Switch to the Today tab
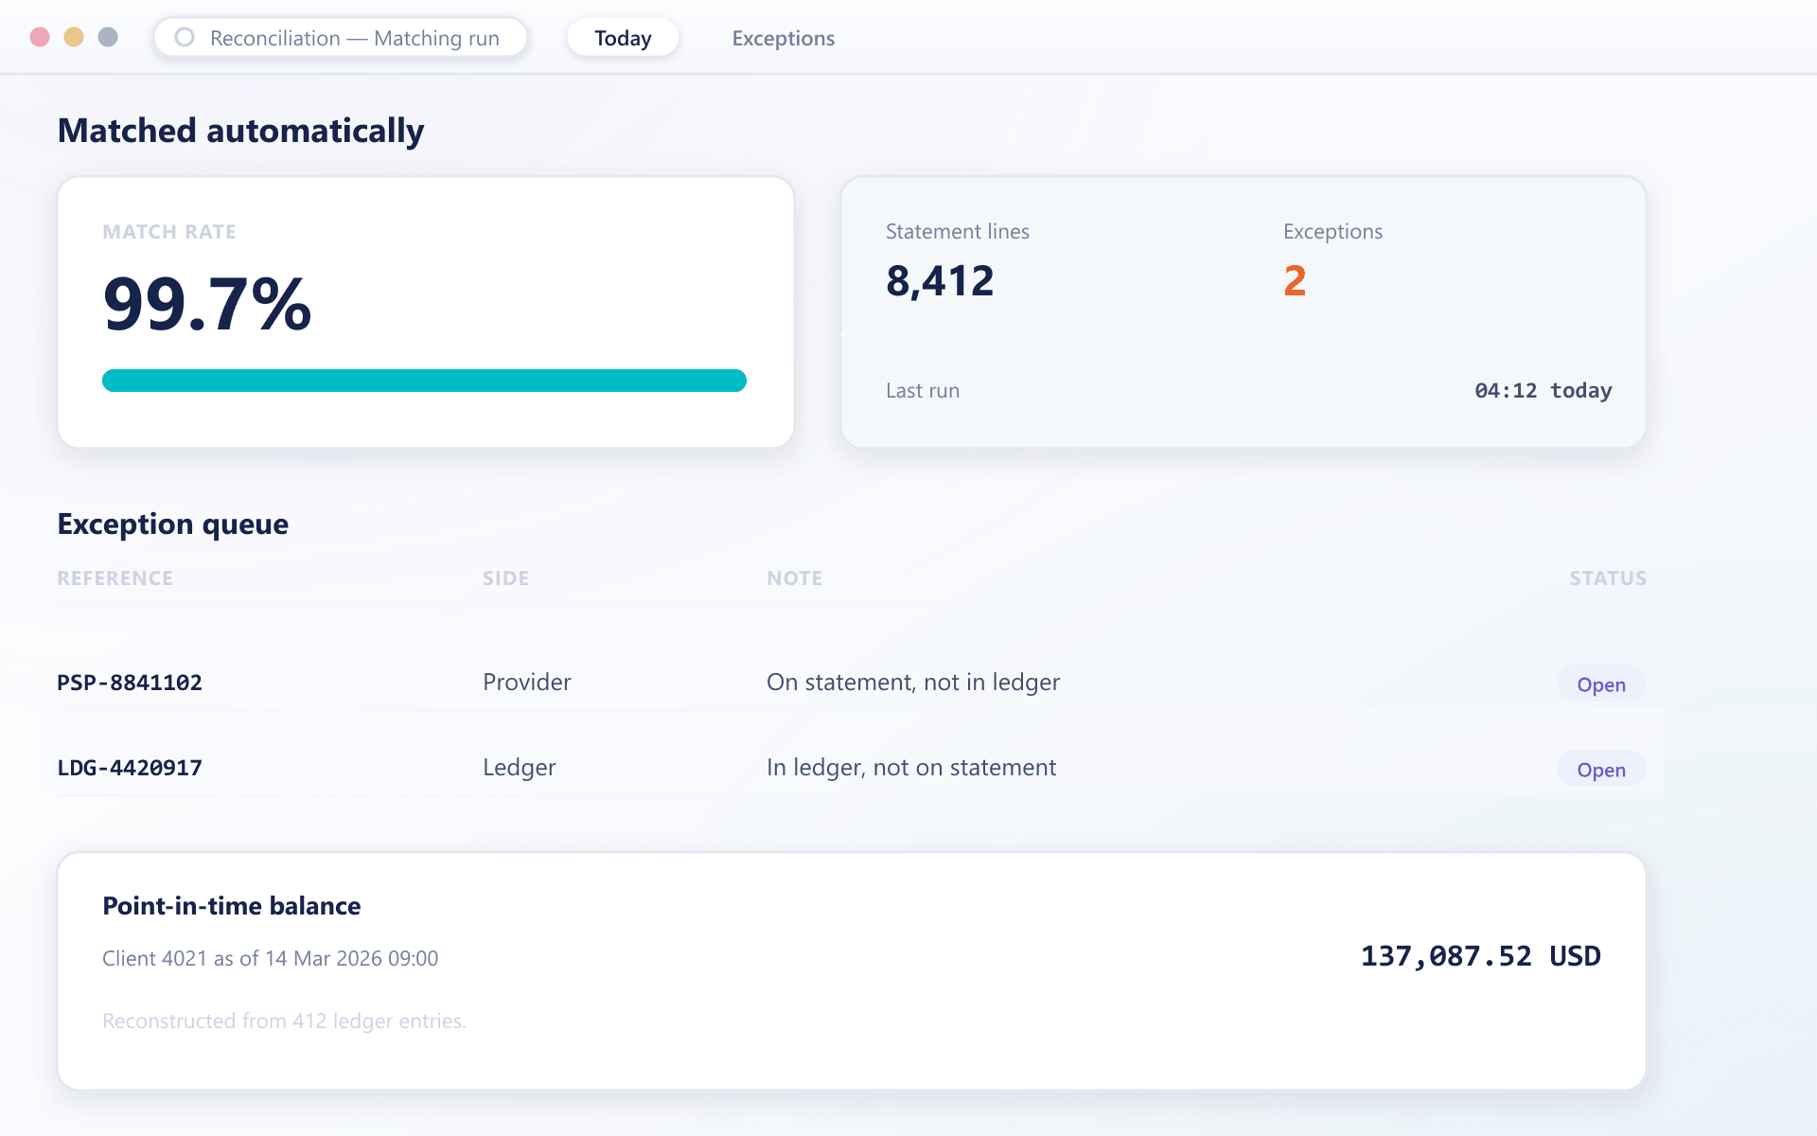Screen dimensions: 1817x1136 (623, 38)
